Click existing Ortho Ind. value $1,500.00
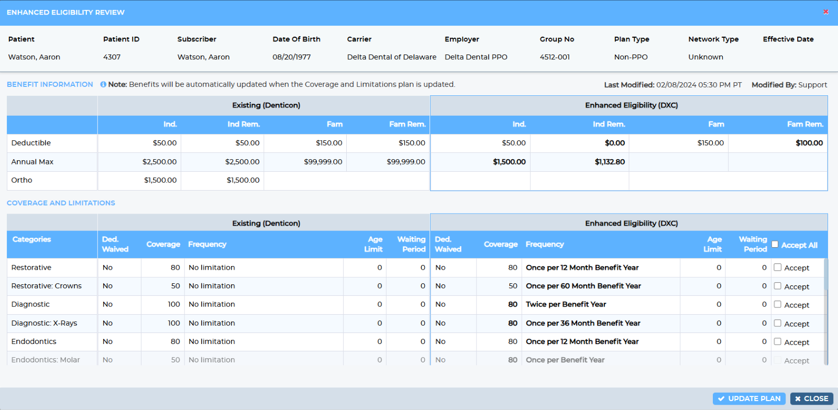The height and width of the screenshot is (410, 838). (x=160, y=180)
